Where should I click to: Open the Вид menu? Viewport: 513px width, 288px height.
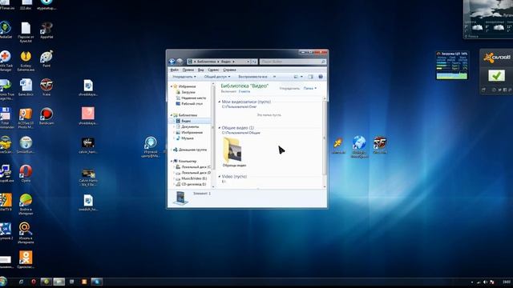pos(201,70)
